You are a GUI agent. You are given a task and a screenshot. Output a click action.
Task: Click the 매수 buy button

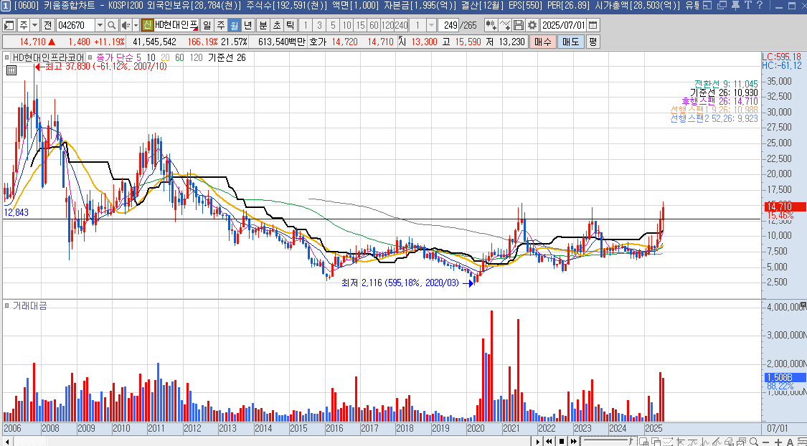542,42
